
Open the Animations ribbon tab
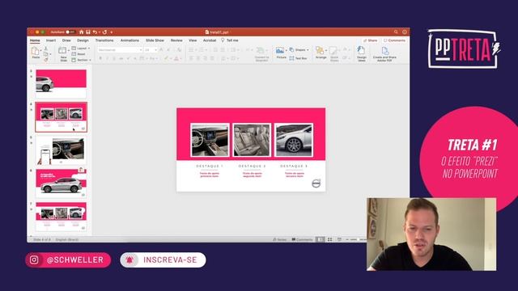tap(129, 40)
